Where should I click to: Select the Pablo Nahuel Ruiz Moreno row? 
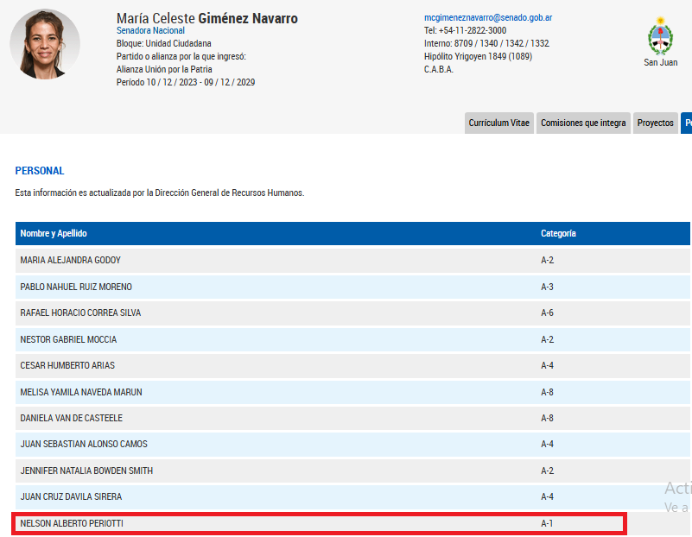[x=76, y=287]
